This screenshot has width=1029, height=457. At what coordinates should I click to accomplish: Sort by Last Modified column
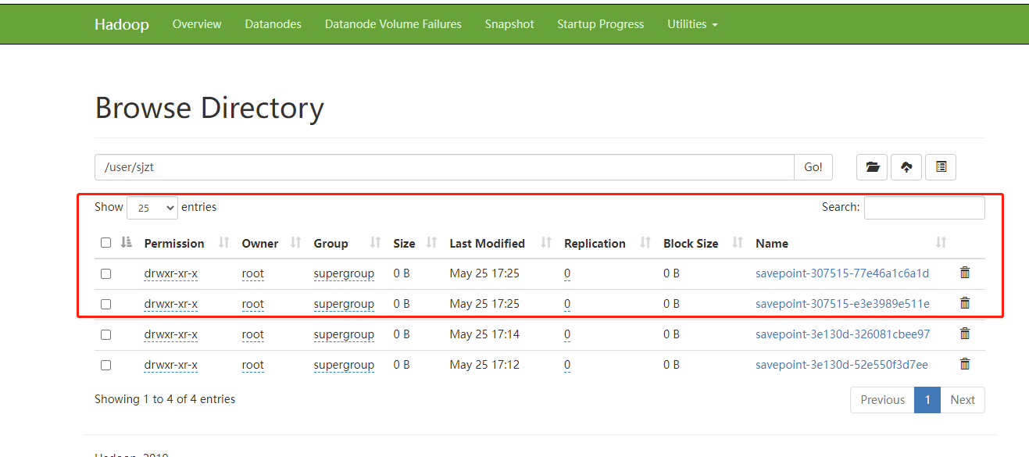point(487,243)
